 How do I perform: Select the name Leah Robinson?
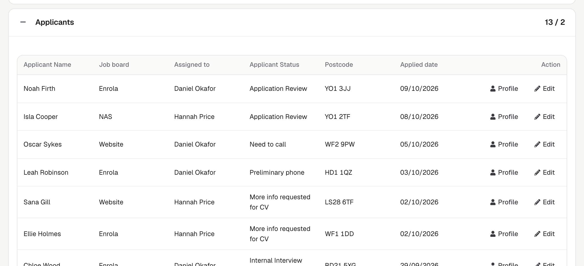click(46, 172)
